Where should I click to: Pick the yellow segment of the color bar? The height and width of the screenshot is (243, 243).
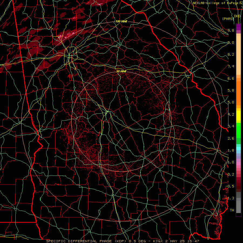[238, 116]
